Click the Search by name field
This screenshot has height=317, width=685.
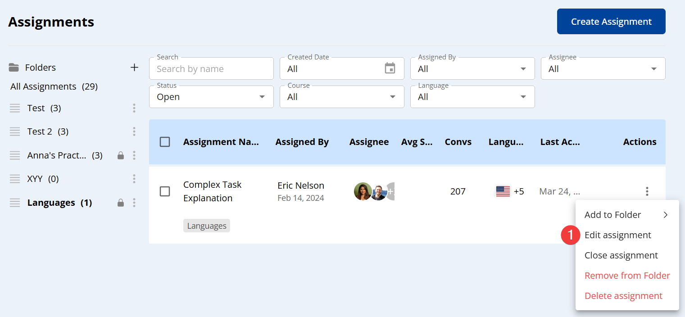coord(211,69)
